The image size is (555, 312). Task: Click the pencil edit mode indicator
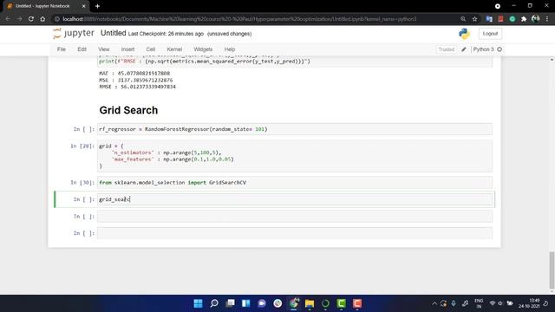(464, 49)
